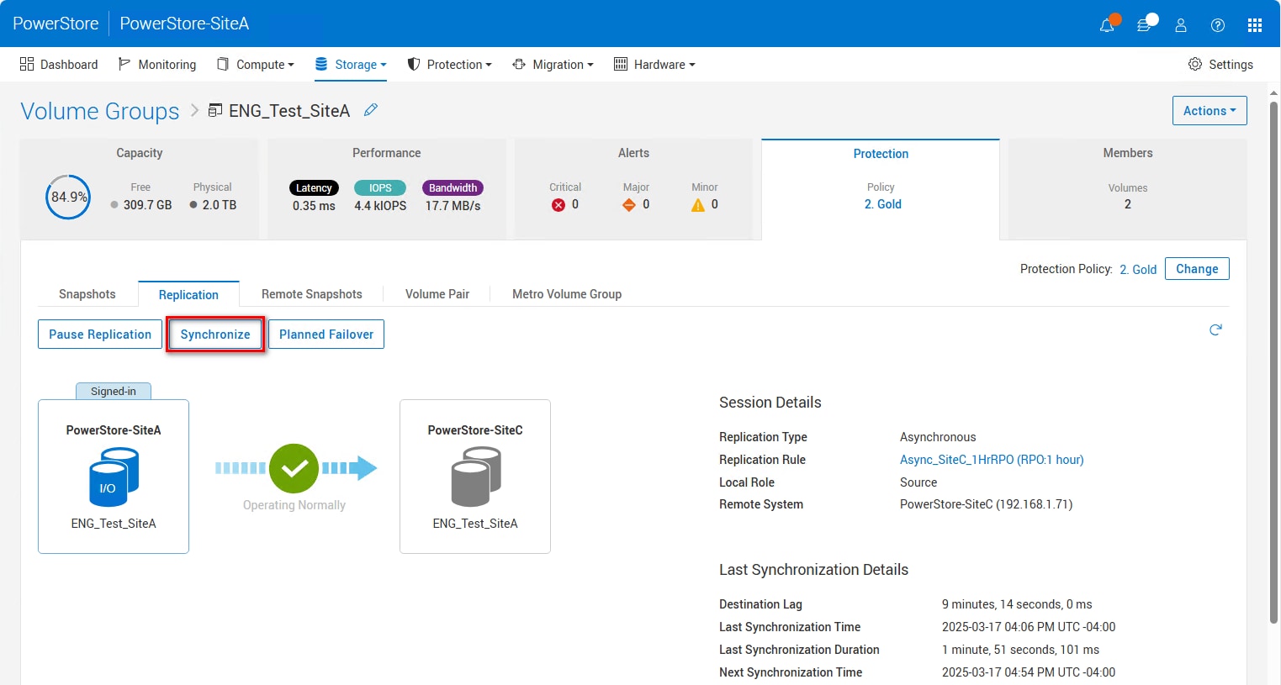Switch to the Volume Pair tab

(x=437, y=294)
